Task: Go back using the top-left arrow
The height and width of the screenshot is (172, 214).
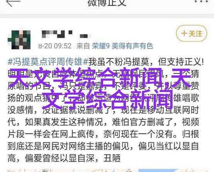Action: pyautogui.click(x=13, y=3)
